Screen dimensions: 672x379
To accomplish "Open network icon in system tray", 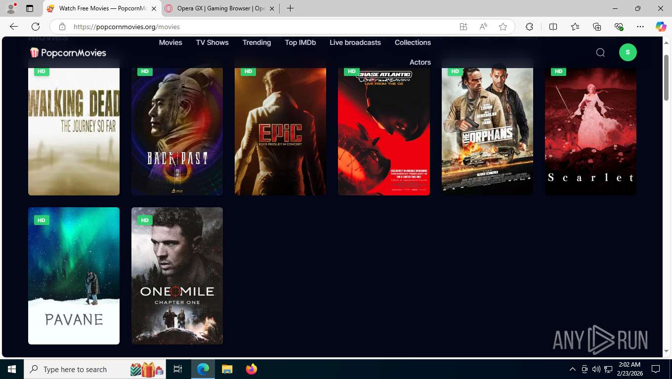I will click(608, 369).
